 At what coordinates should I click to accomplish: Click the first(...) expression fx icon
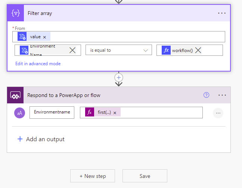coord(90,112)
